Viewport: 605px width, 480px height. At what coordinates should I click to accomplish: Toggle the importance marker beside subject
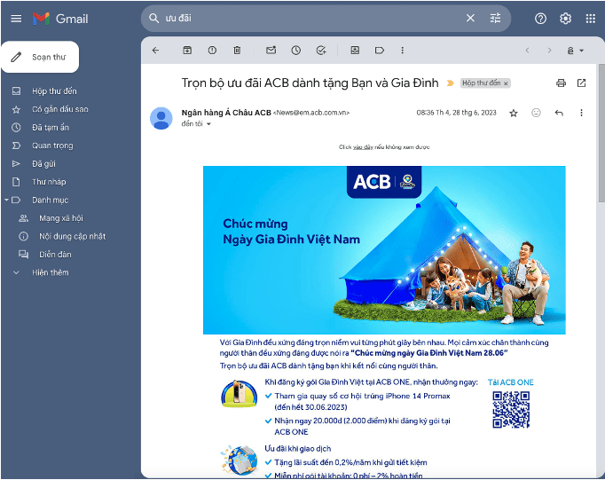(x=450, y=83)
